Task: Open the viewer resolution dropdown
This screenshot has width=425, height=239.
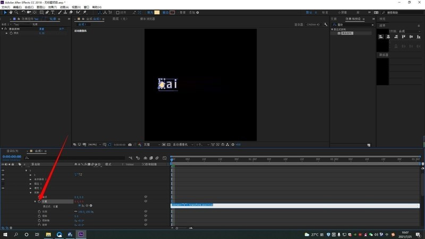Action: pyautogui.click(x=151, y=144)
